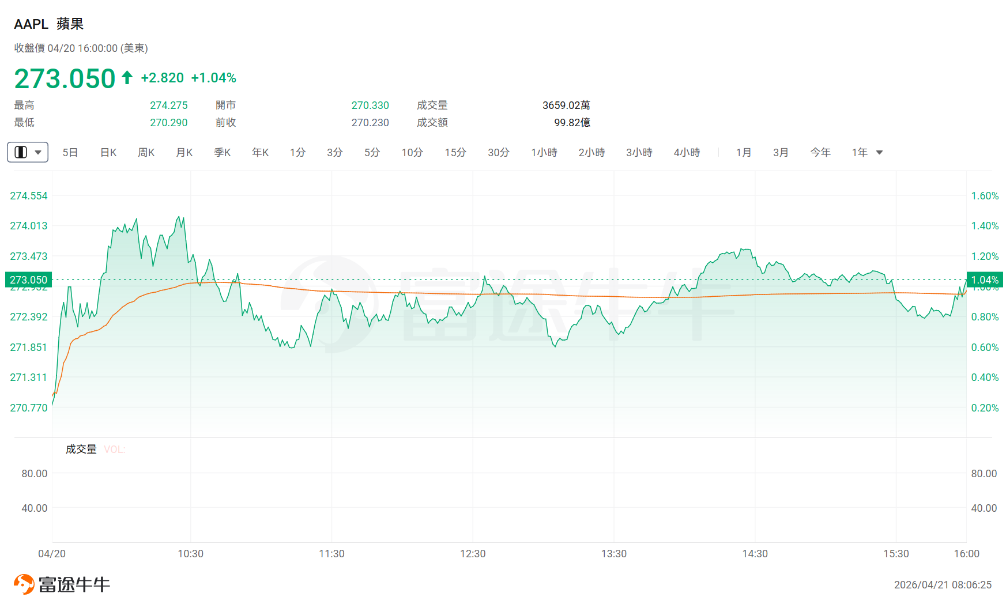The width and height of the screenshot is (1006, 608).
Task: Expand the 1年 range dropdown arrow
Action: click(880, 153)
